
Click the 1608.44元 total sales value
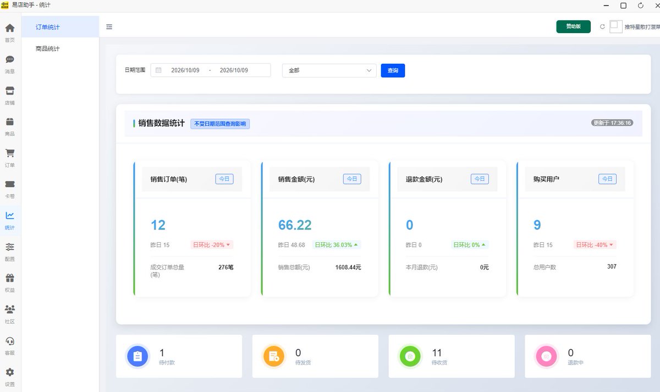[x=348, y=268]
